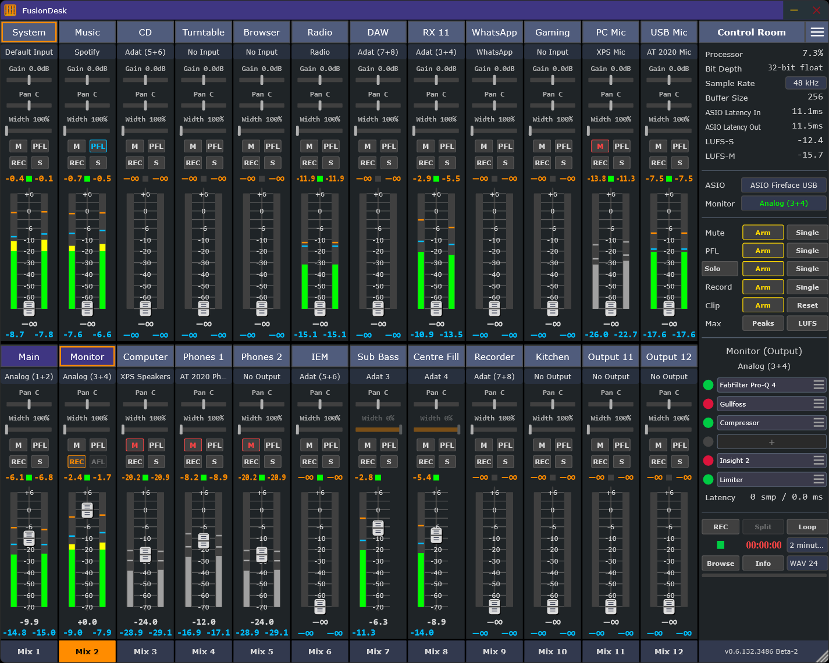Toggle Insight 2 red bypass dot
This screenshot has height=663, width=829.
pos(708,461)
